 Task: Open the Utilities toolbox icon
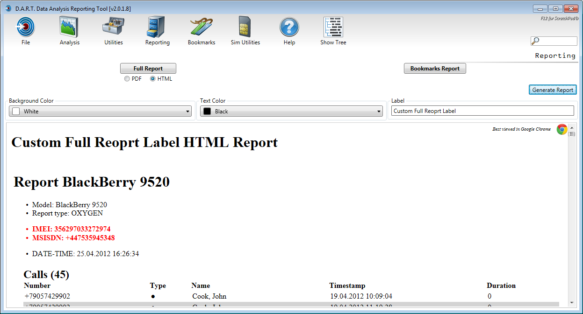coord(113,27)
